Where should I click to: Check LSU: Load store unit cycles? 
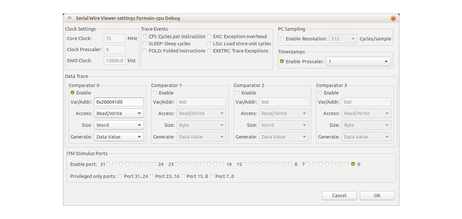[x=209, y=43]
